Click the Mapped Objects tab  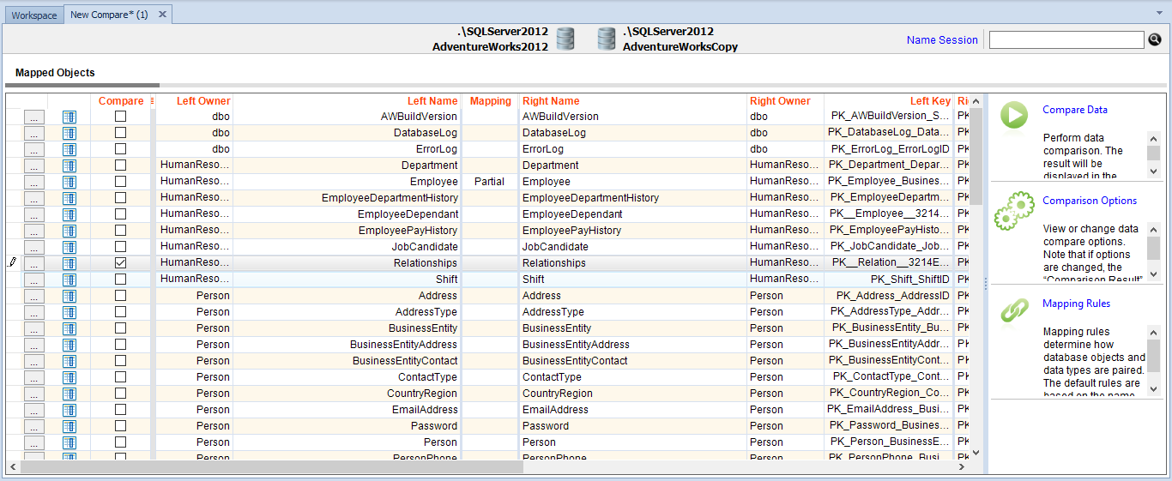[55, 73]
